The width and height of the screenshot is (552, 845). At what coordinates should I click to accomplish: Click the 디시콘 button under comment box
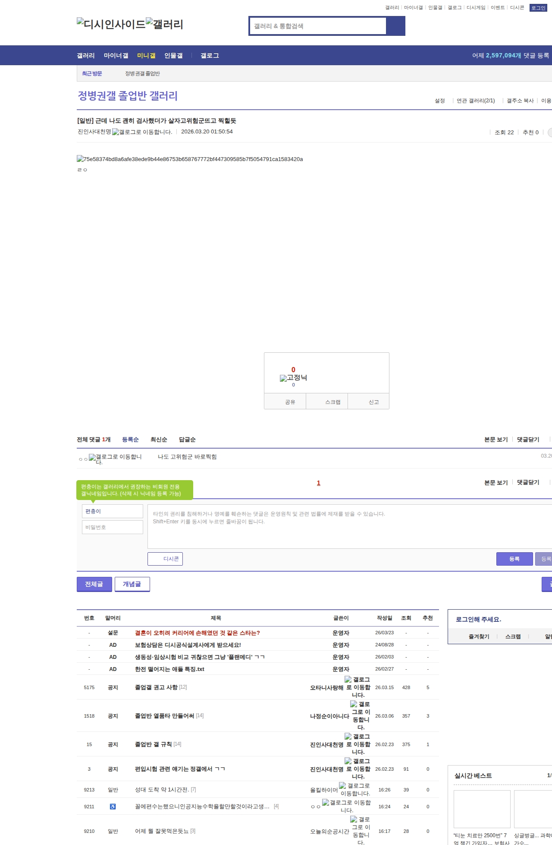click(165, 559)
